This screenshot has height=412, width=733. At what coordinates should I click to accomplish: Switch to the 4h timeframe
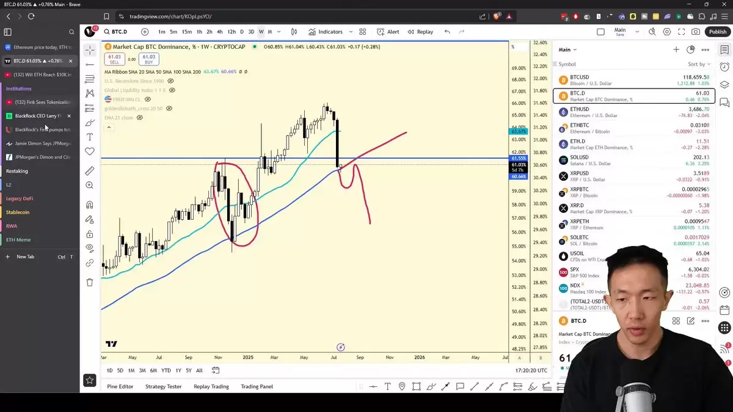coord(220,32)
